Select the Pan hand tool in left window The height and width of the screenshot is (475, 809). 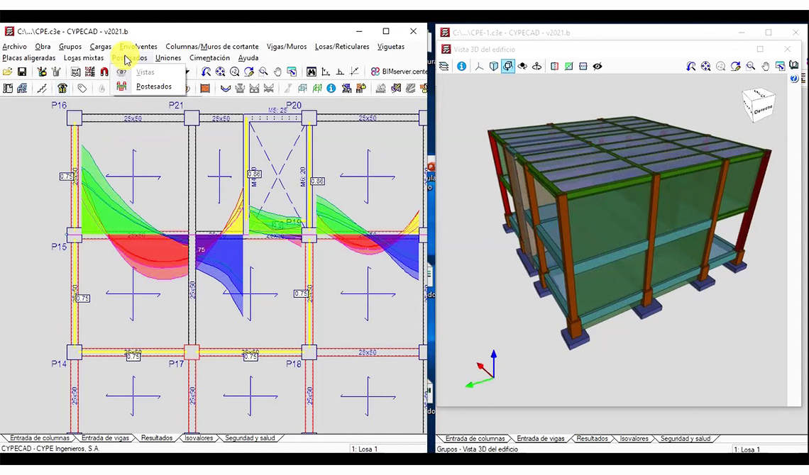point(277,72)
